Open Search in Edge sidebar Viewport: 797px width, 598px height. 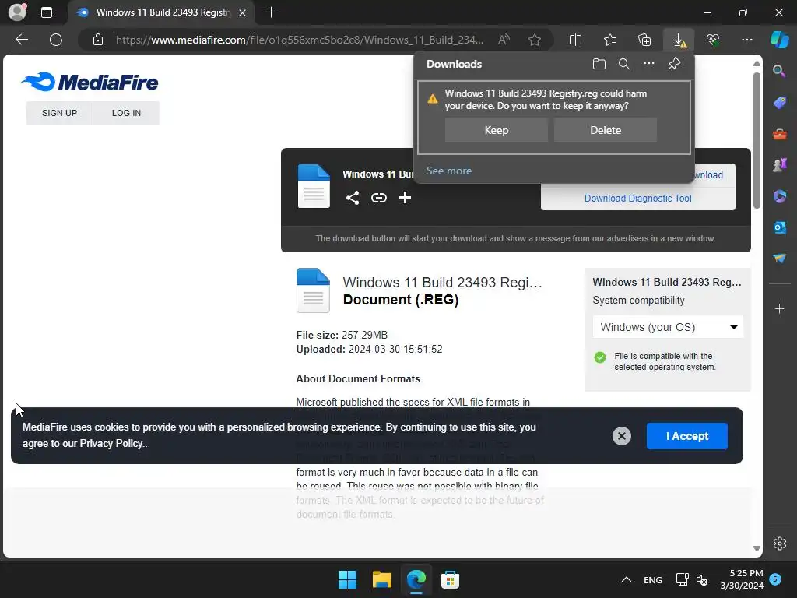778,71
